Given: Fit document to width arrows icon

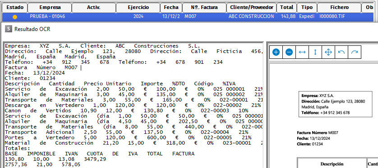Looking at the screenshot, I should tap(302, 52).
